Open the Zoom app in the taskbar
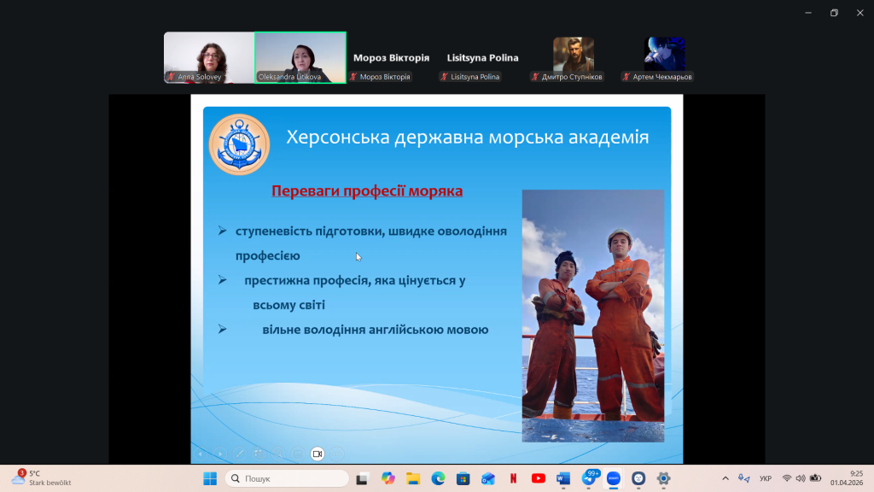This screenshot has width=874, height=492. (x=613, y=478)
